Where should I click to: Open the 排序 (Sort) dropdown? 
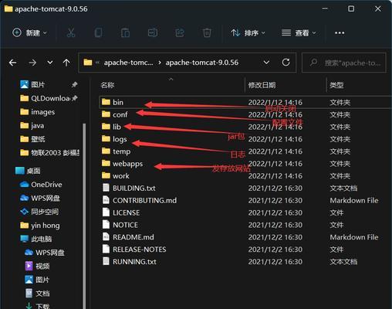(248, 32)
